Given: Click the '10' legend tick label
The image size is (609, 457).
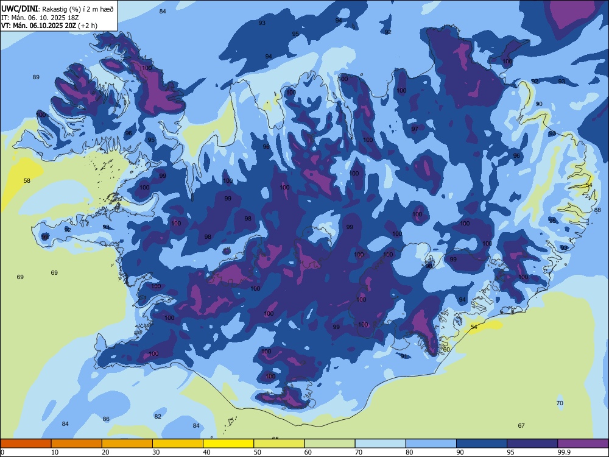Looking at the screenshot, I should (x=55, y=452).
